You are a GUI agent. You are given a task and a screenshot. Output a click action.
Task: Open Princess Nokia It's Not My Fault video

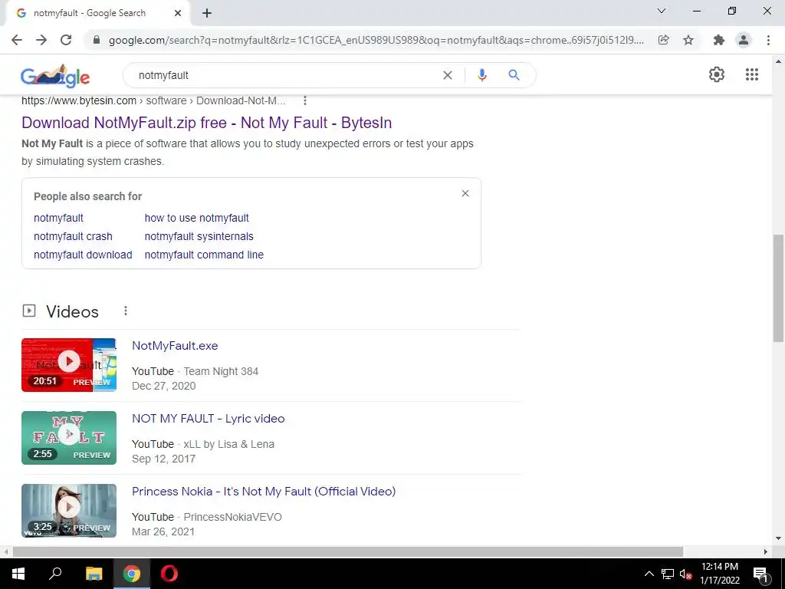(x=264, y=492)
